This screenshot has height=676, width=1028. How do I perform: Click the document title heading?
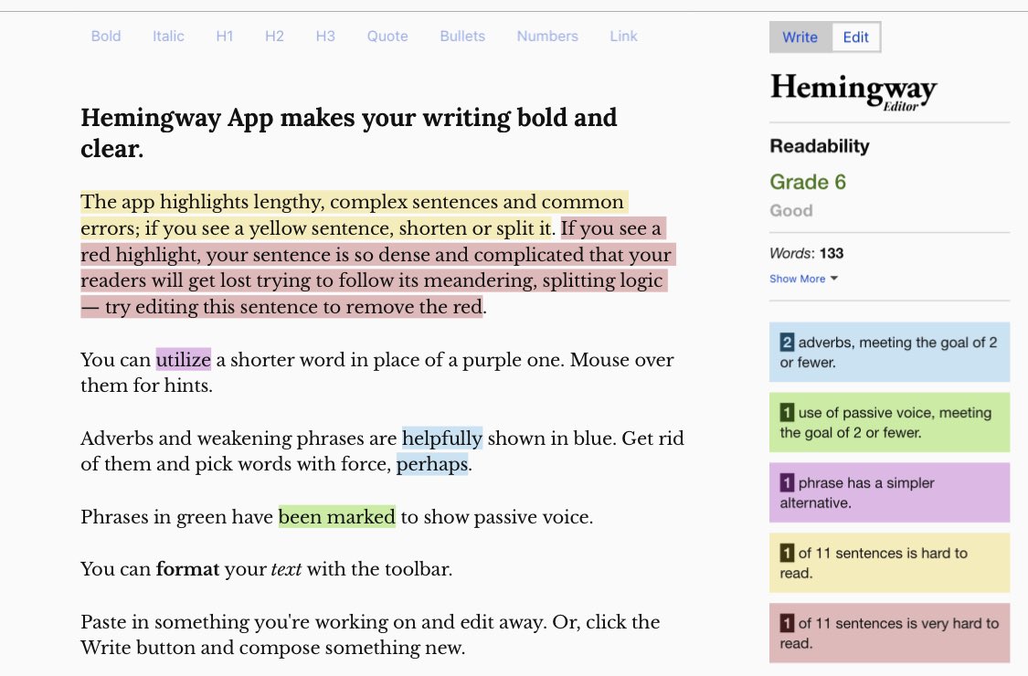point(349,133)
